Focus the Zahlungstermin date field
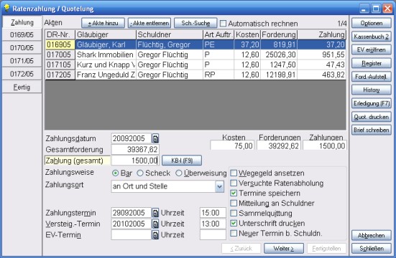The width and height of the screenshot is (396, 258). pyautogui.click(x=131, y=213)
